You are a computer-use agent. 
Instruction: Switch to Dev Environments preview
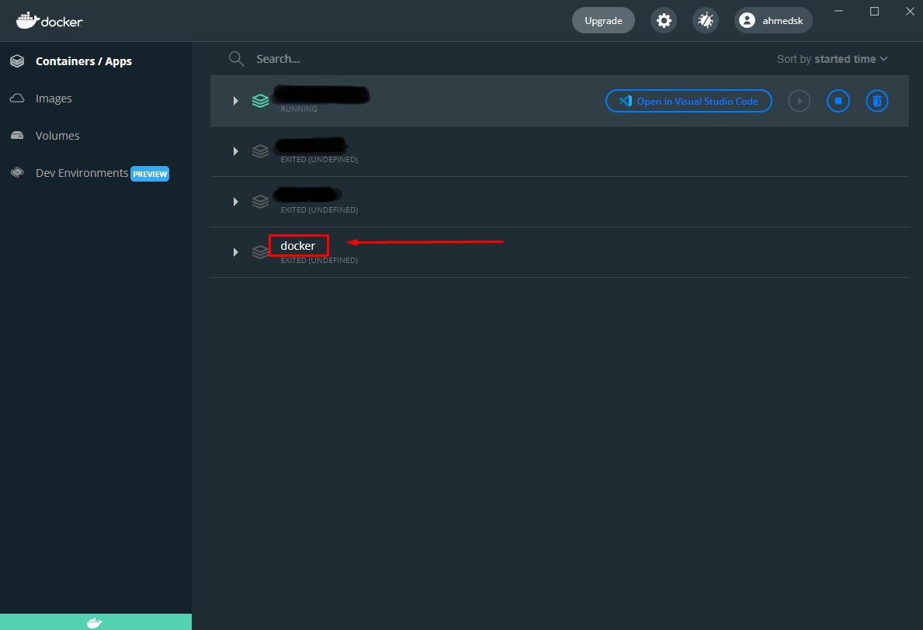(x=82, y=173)
